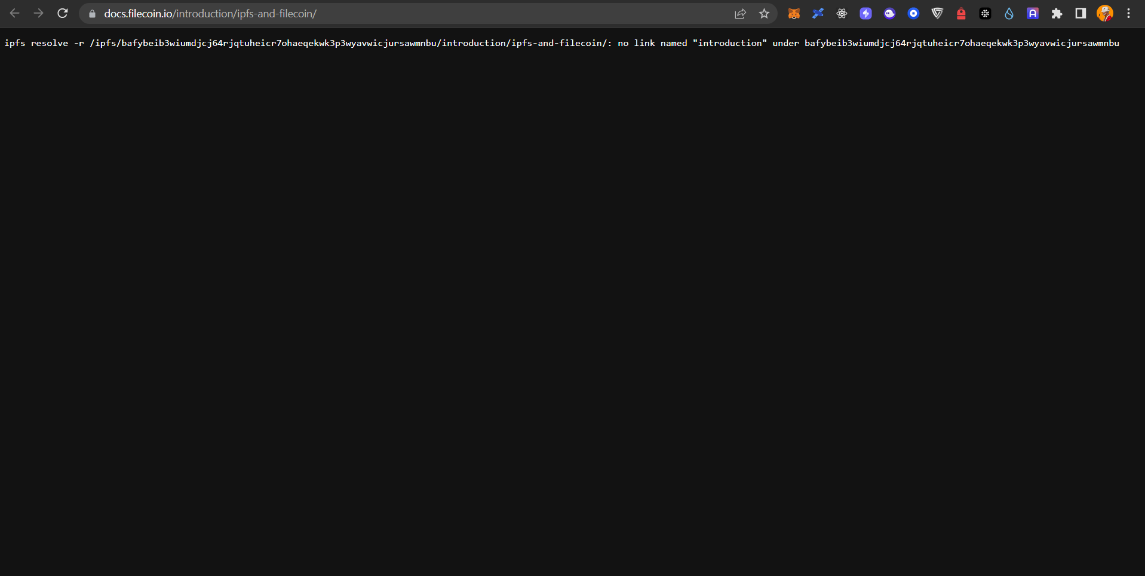Open Chrome's three-dot menu
This screenshot has width=1145, height=576.
[x=1129, y=13]
